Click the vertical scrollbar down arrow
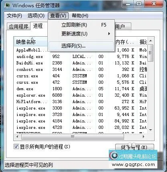Screen dimensions: 167x172 (x=151, y=130)
